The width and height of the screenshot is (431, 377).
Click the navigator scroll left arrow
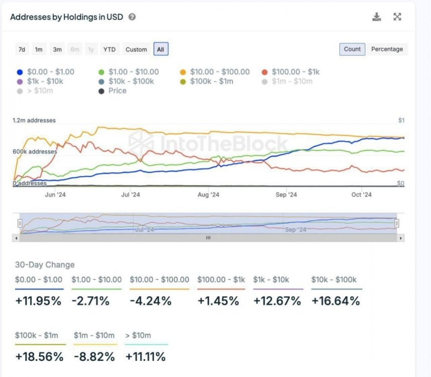(17, 238)
